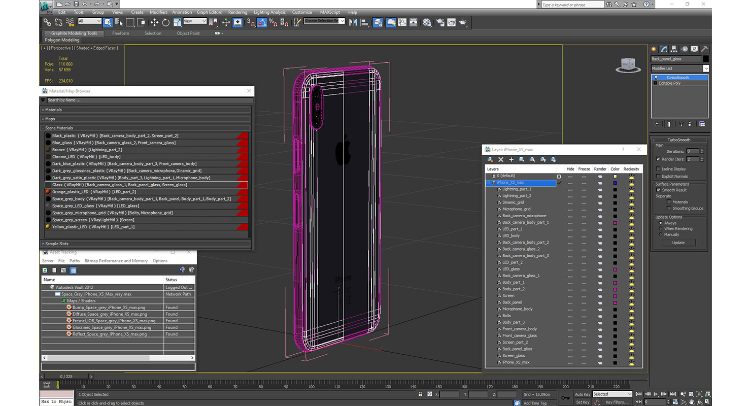Viewport: 751px width, 406px height.
Task: Open Select by Name tool
Action: [x=119, y=22]
